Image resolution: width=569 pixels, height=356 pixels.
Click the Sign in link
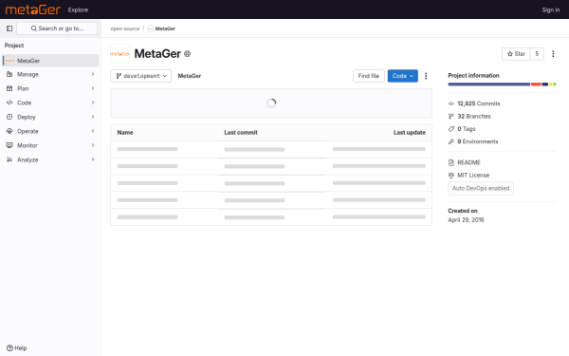click(551, 9)
